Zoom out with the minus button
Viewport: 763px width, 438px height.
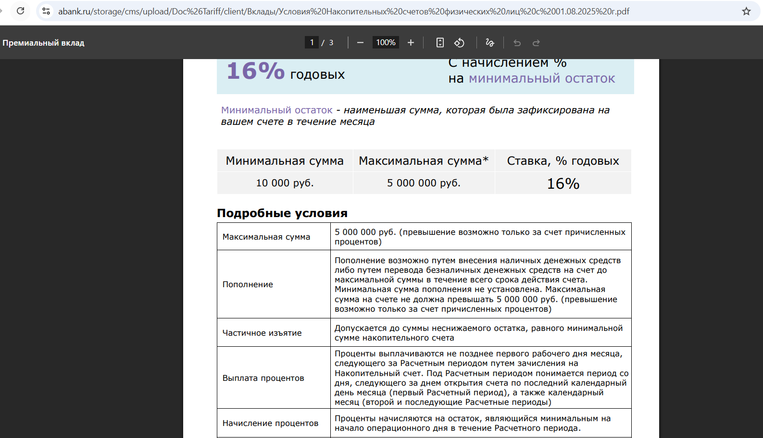tap(360, 43)
